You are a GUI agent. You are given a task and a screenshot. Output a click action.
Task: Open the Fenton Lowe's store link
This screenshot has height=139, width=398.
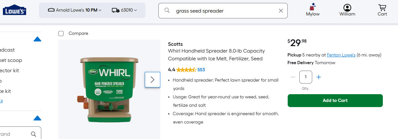[341, 55]
